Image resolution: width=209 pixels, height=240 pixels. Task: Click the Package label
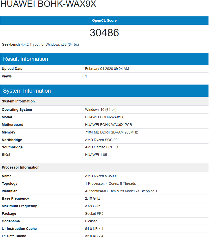pyautogui.click(x=9, y=214)
